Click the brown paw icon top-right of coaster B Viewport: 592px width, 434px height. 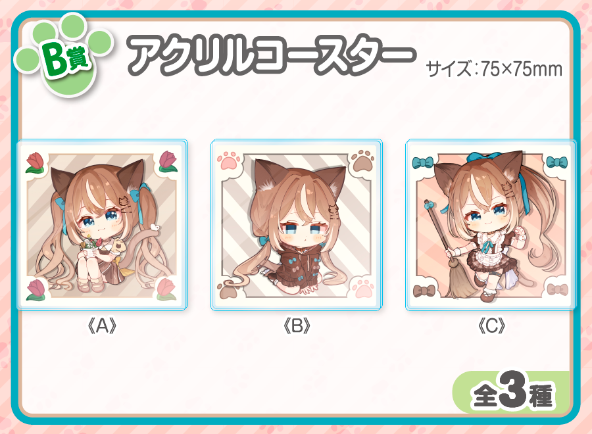362,160
